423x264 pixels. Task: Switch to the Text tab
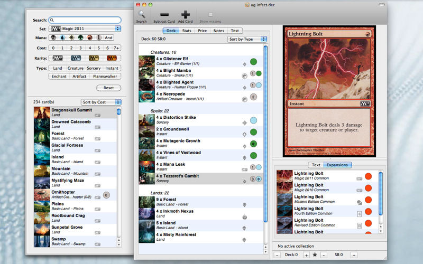coord(316,165)
